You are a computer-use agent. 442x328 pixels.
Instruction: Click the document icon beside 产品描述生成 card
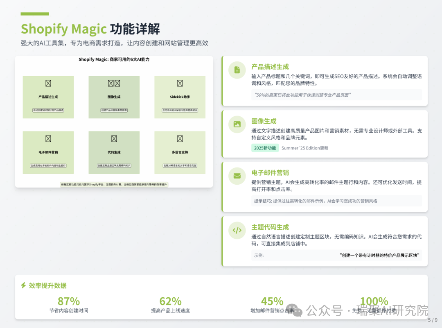(237, 70)
